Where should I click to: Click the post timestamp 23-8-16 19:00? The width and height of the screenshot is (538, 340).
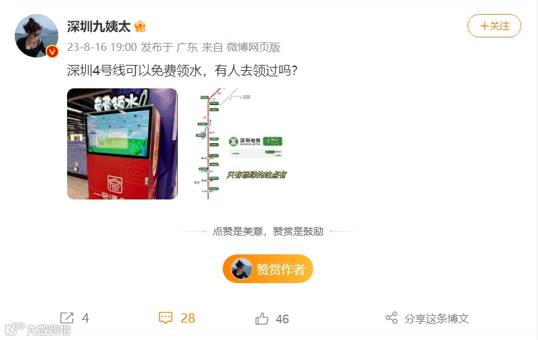click(x=102, y=47)
